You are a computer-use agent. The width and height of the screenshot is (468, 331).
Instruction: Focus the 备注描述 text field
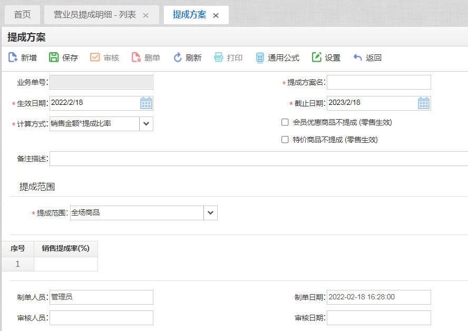click(258, 159)
